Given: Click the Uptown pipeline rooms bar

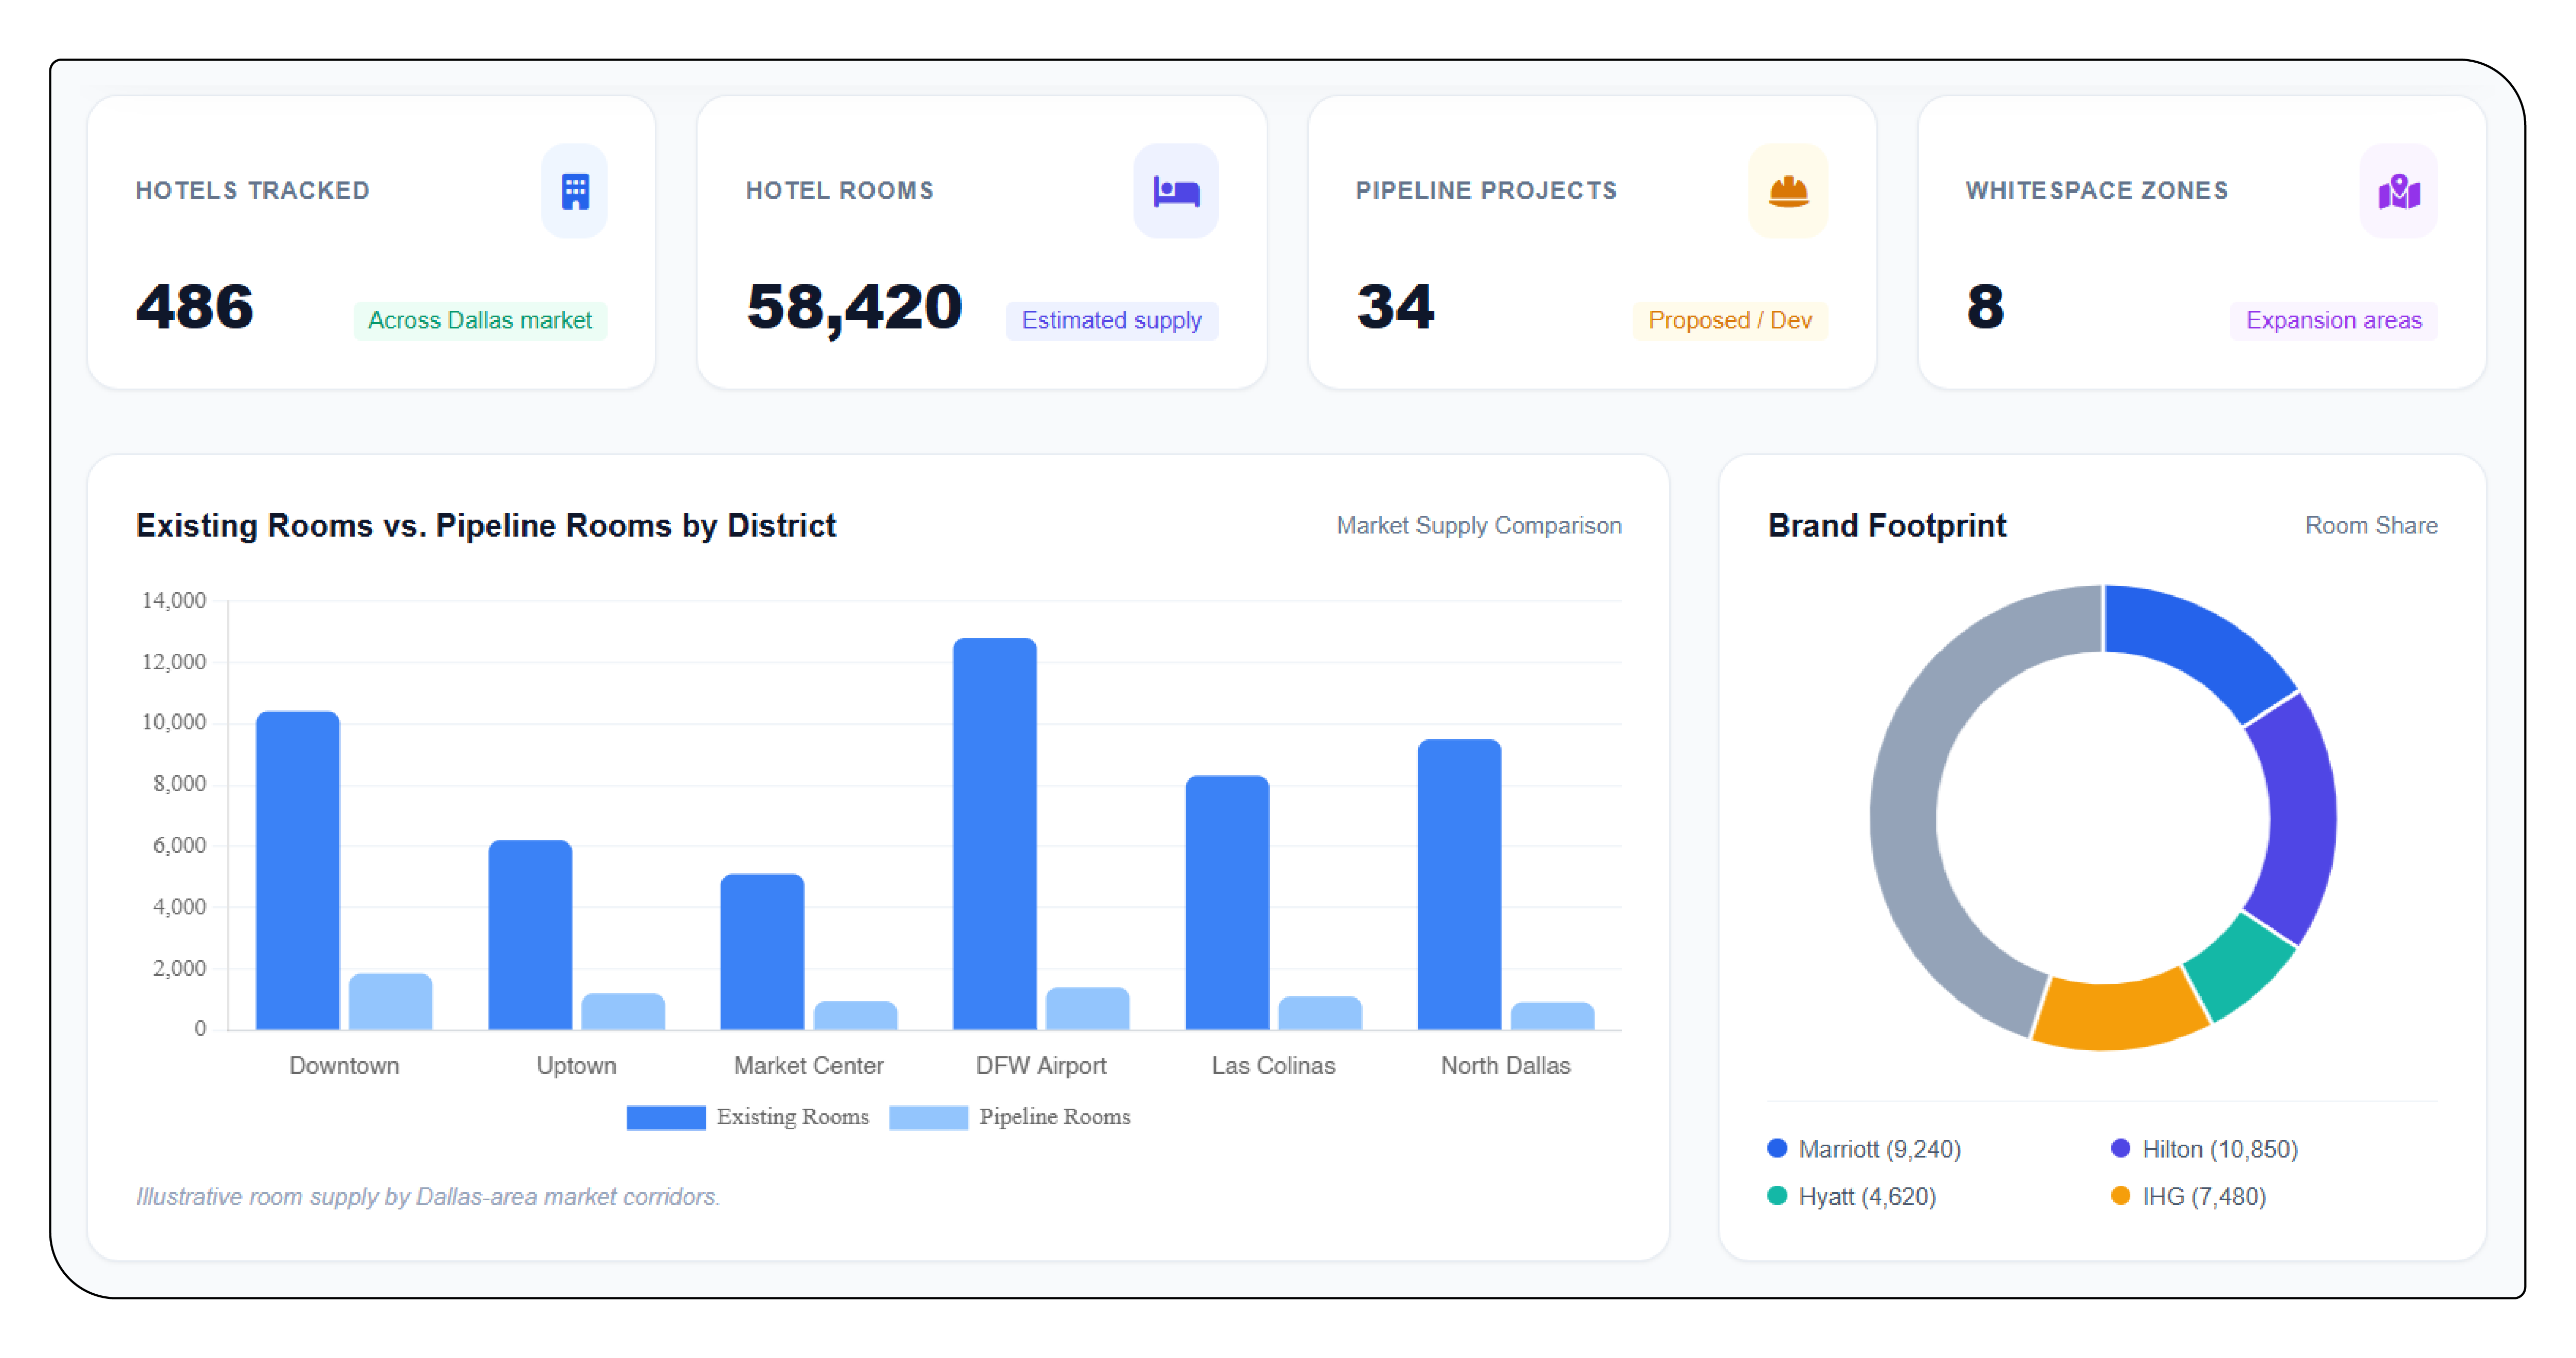Looking at the screenshot, I should tap(623, 1011).
